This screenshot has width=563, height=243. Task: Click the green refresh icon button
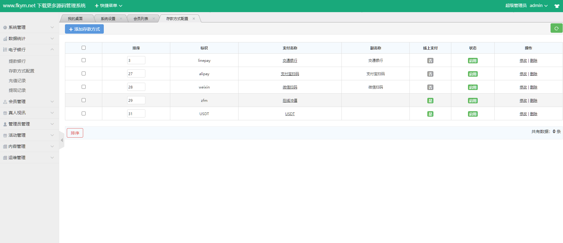pyautogui.click(x=556, y=28)
